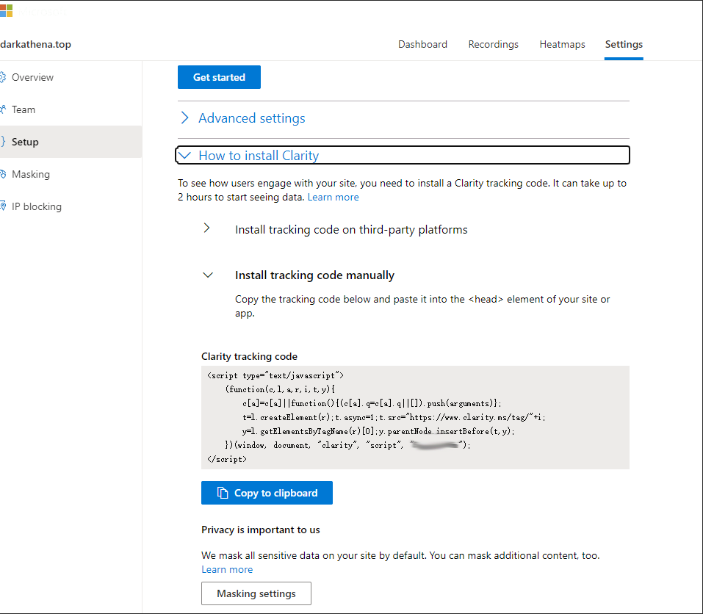
Task: Click the Team people icon in sidebar
Action: [x=3, y=109]
